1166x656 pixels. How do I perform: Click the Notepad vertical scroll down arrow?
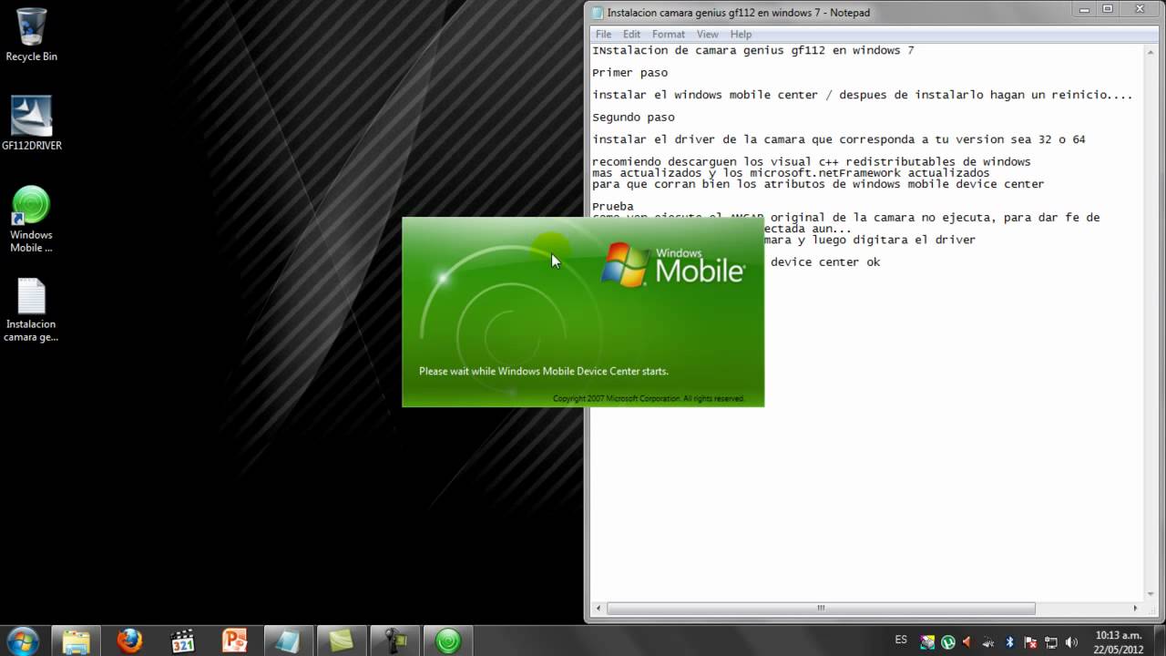(1151, 594)
